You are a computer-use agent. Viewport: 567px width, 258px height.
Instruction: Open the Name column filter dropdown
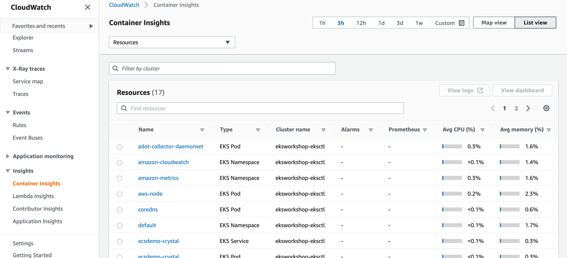coord(202,129)
